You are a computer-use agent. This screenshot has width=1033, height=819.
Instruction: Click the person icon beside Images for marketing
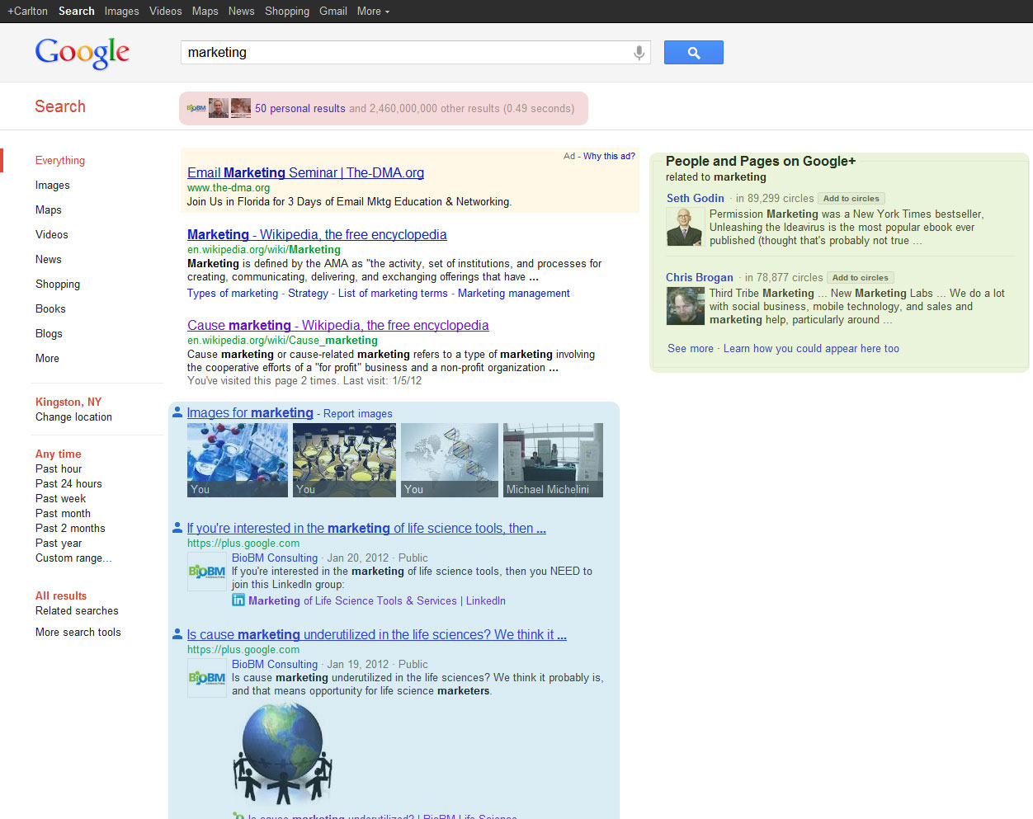tap(177, 412)
